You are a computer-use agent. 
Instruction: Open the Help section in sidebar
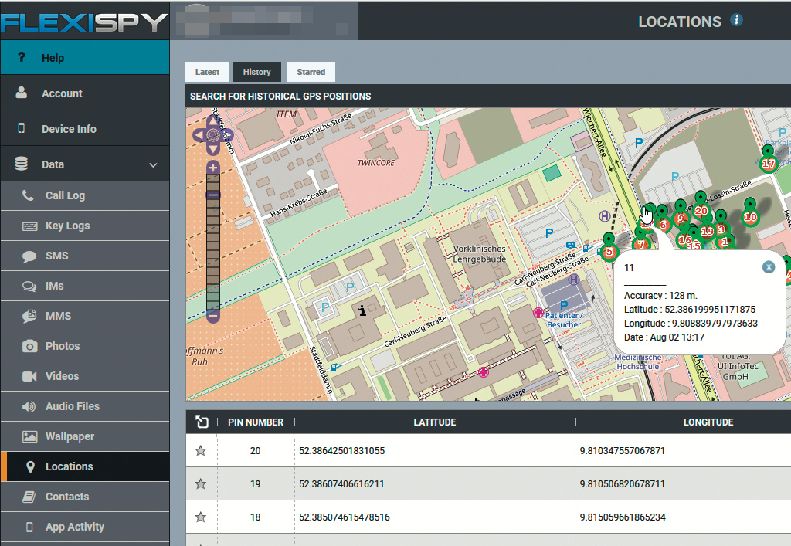53,58
